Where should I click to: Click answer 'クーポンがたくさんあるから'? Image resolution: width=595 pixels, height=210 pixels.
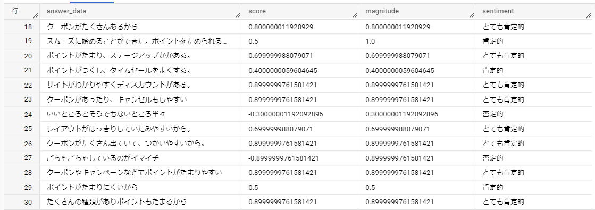92,27
